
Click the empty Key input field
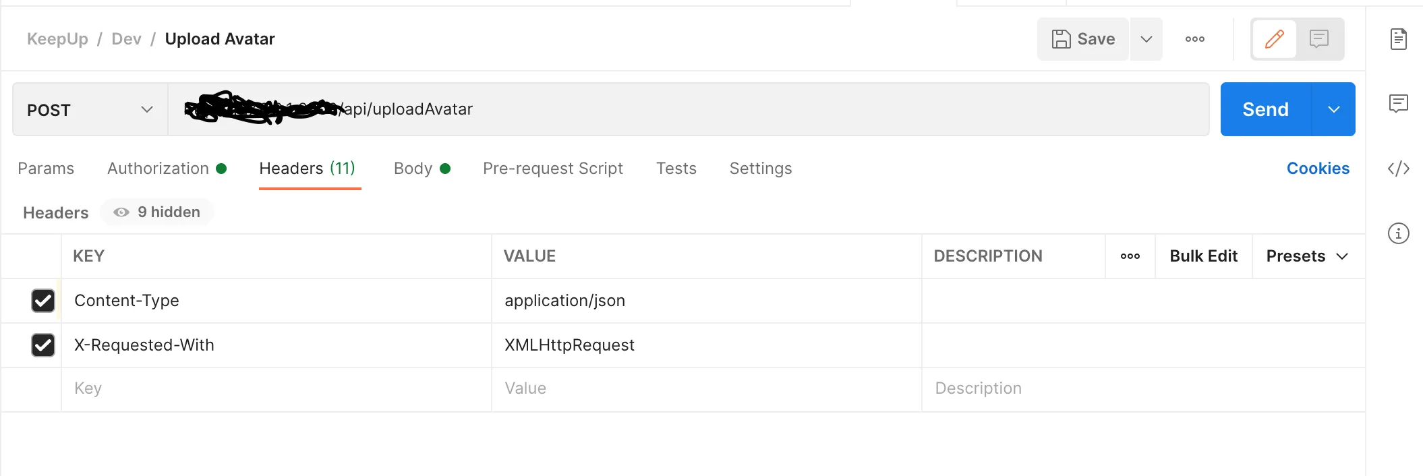[270, 388]
